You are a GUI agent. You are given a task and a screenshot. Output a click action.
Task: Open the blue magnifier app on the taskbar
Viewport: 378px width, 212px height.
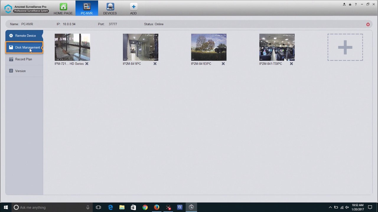(180, 207)
